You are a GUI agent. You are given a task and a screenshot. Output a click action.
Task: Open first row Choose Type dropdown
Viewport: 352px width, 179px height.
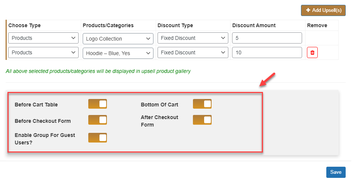click(x=43, y=38)
